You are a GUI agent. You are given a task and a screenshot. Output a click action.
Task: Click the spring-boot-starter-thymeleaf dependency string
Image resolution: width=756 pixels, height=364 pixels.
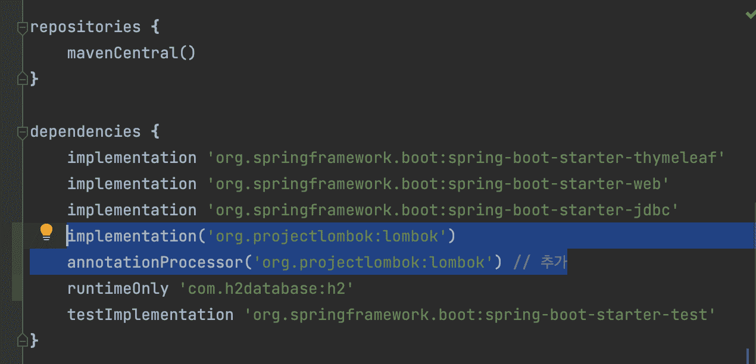[466, 158]
